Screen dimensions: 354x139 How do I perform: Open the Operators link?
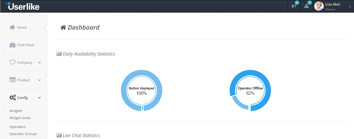(x=18, y=127)
